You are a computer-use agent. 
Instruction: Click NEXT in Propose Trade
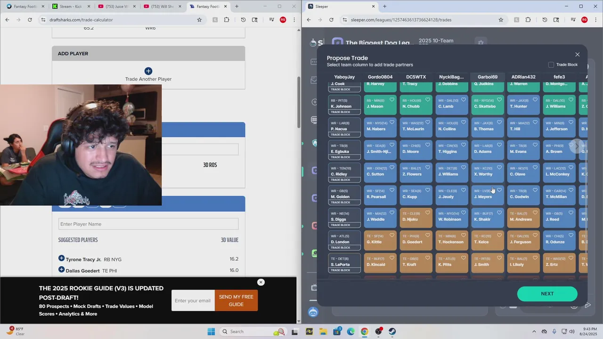(x=547, y=294)
